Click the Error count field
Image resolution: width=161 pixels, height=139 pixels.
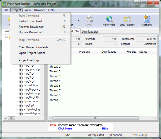pyautogui.click(x=110, y=44)
